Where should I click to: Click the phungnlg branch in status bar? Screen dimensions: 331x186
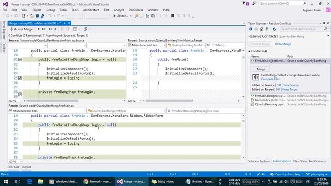point(317,174)
